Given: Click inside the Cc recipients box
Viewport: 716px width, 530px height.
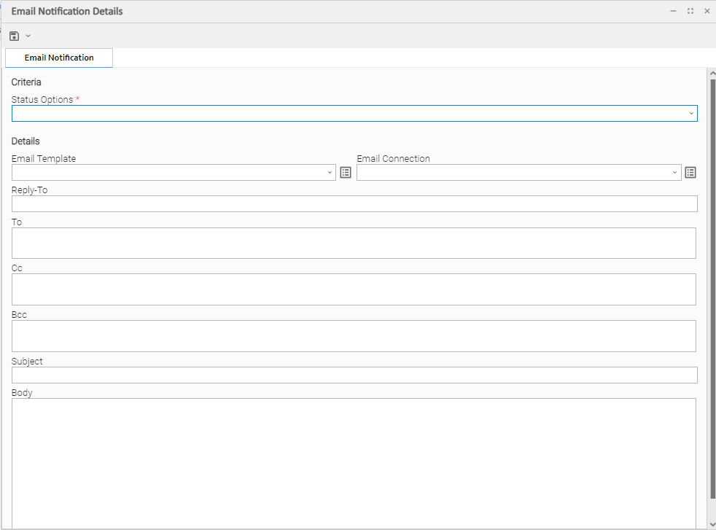Looking at the screenshot, I should coord(354,289).
